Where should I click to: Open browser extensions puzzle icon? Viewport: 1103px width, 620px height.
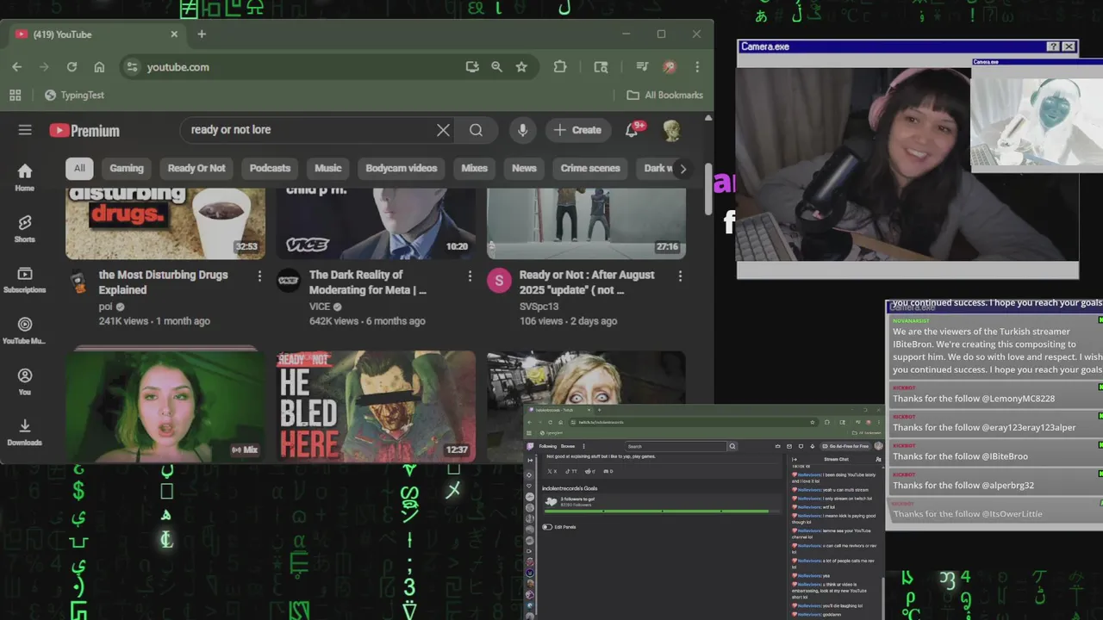[560, 67]
